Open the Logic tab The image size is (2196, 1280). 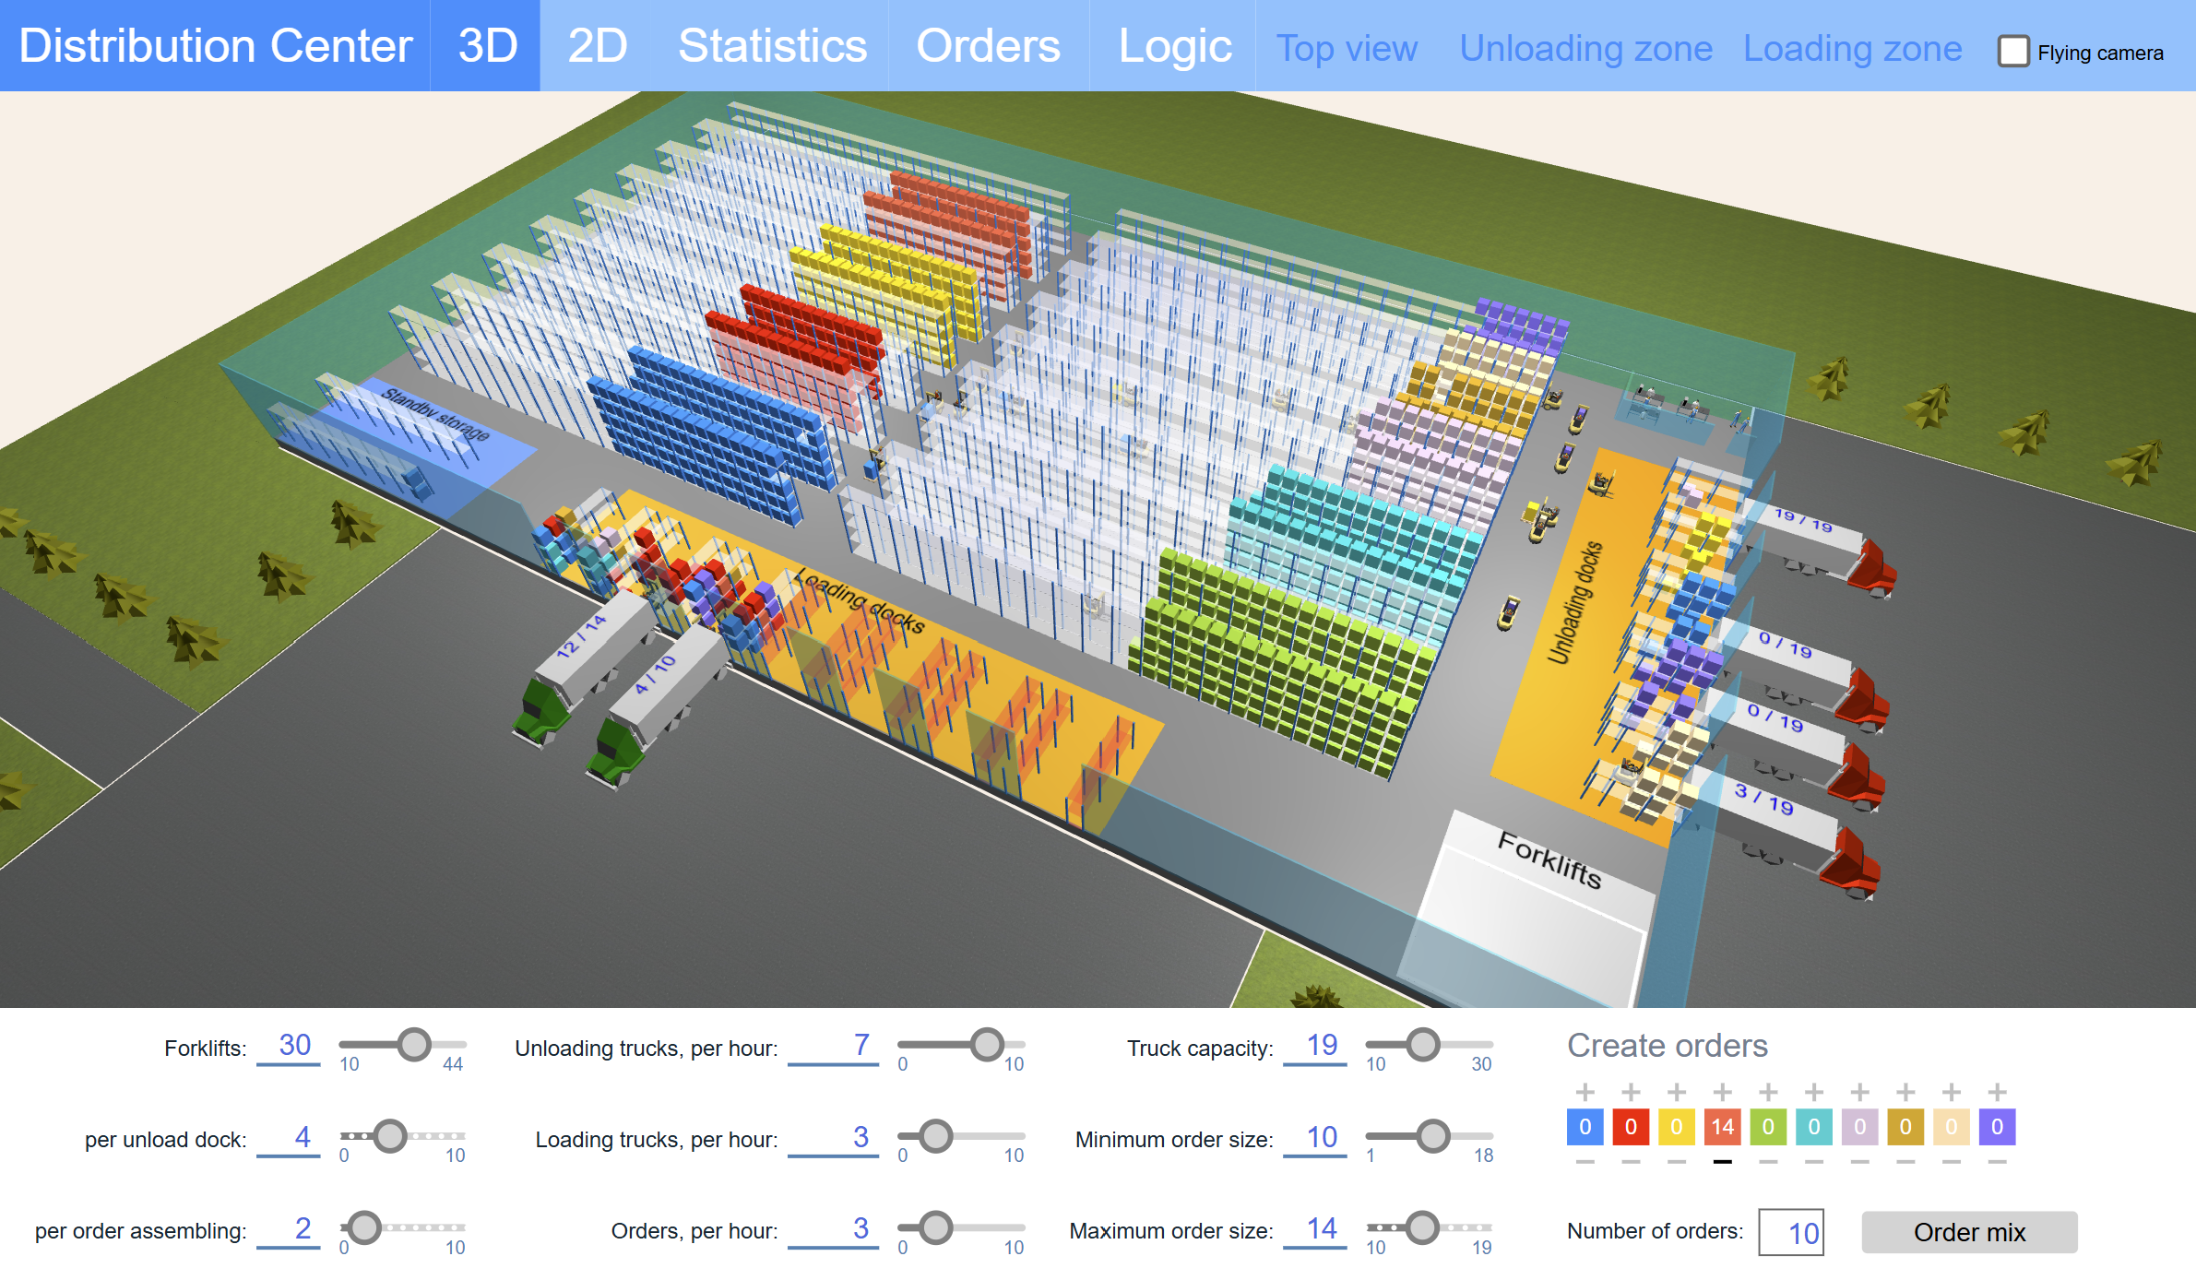[1174, 46]
